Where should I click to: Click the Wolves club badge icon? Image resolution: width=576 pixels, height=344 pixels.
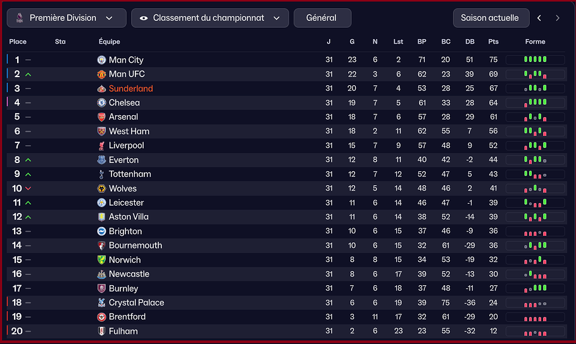click(101, 188)
